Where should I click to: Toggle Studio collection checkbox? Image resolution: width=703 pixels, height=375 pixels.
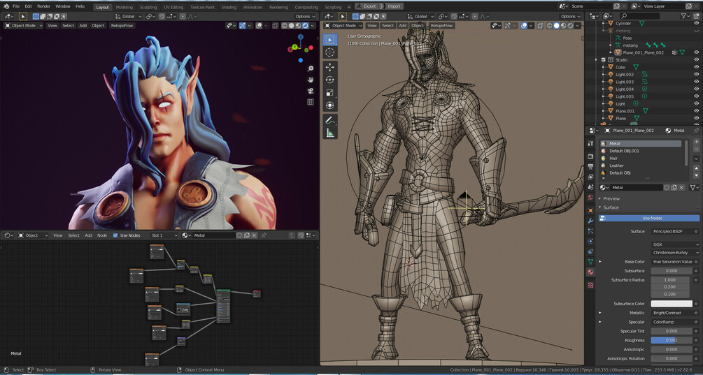click(604, 59)
